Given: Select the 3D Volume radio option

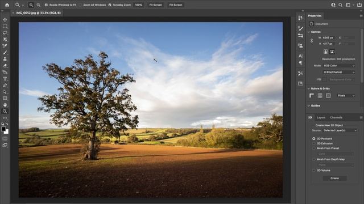Looking at the screenshot, I should (314, 171).
